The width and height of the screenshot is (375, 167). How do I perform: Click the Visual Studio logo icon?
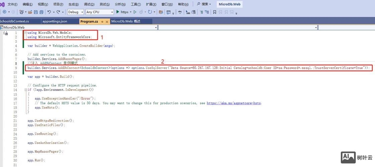(3, 4)
